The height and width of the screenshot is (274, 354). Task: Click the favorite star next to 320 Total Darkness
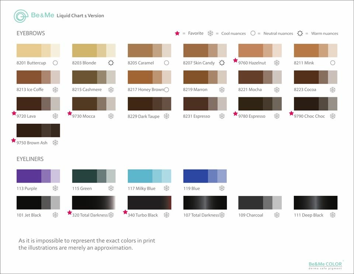point(70,212)
